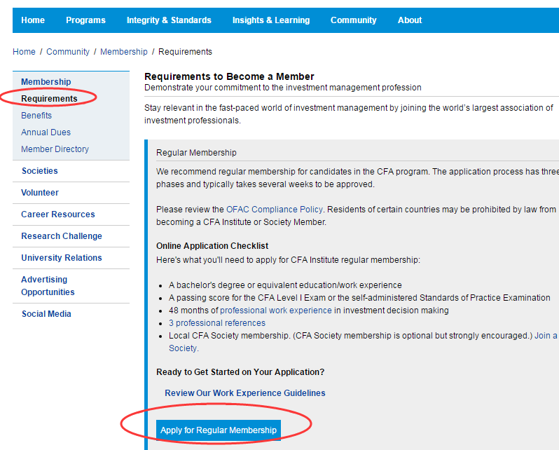Click the Community breadcrumb link

point(68,52)
